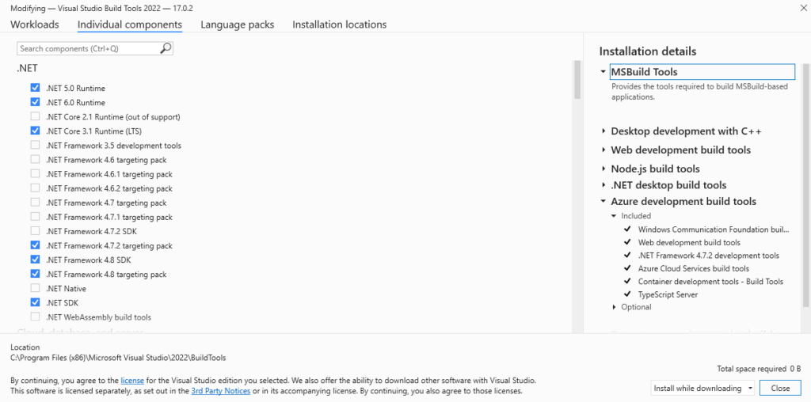Click the Installation details heading
Screen dimensions: 811x402
648,51
